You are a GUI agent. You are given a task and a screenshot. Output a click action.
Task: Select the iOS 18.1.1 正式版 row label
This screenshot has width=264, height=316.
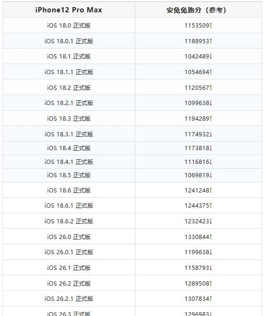point(69,72)
